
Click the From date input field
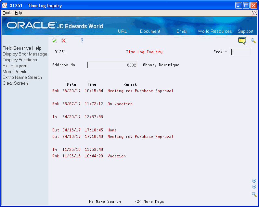[x=241, y=52]
